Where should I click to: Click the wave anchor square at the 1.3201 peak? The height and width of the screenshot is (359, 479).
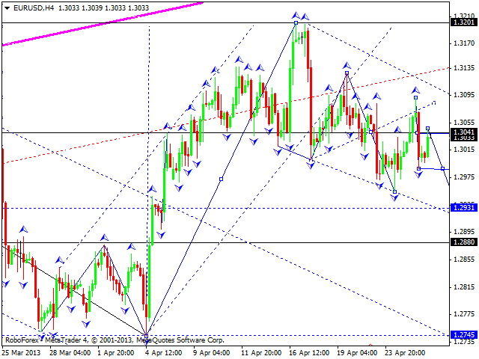pyautogui.click(x=296, y=23)
